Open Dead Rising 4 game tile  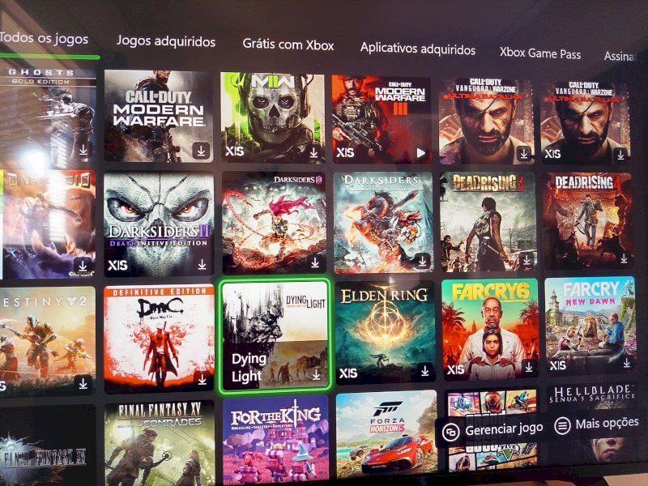pyautogui.click(x=587, y=221)
